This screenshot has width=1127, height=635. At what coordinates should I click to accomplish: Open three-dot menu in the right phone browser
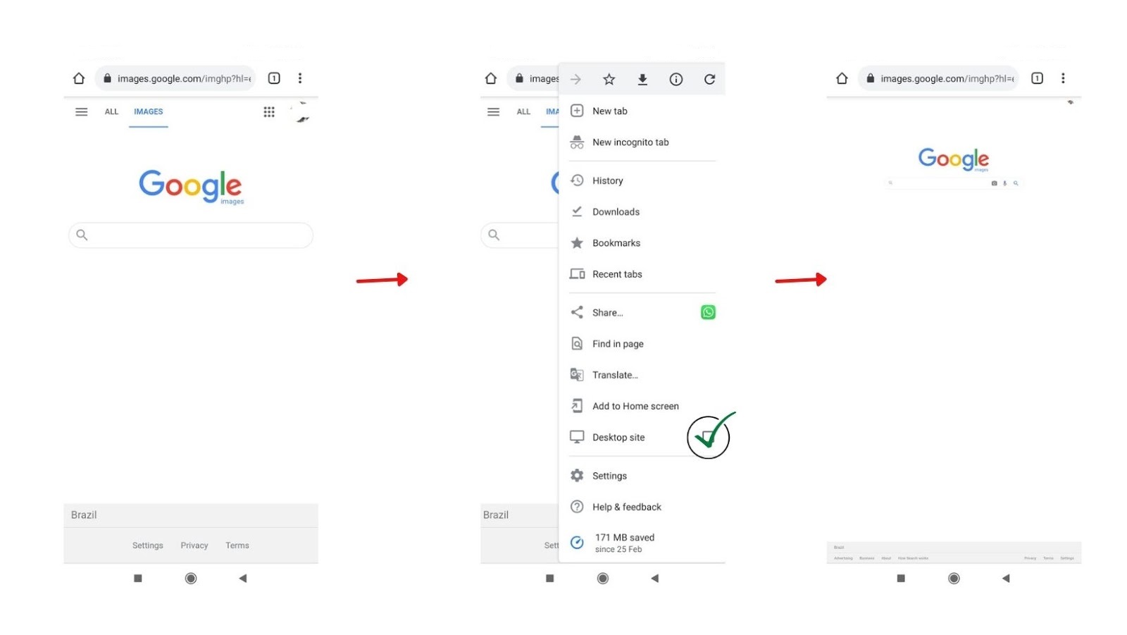(x=1063, y=78)
